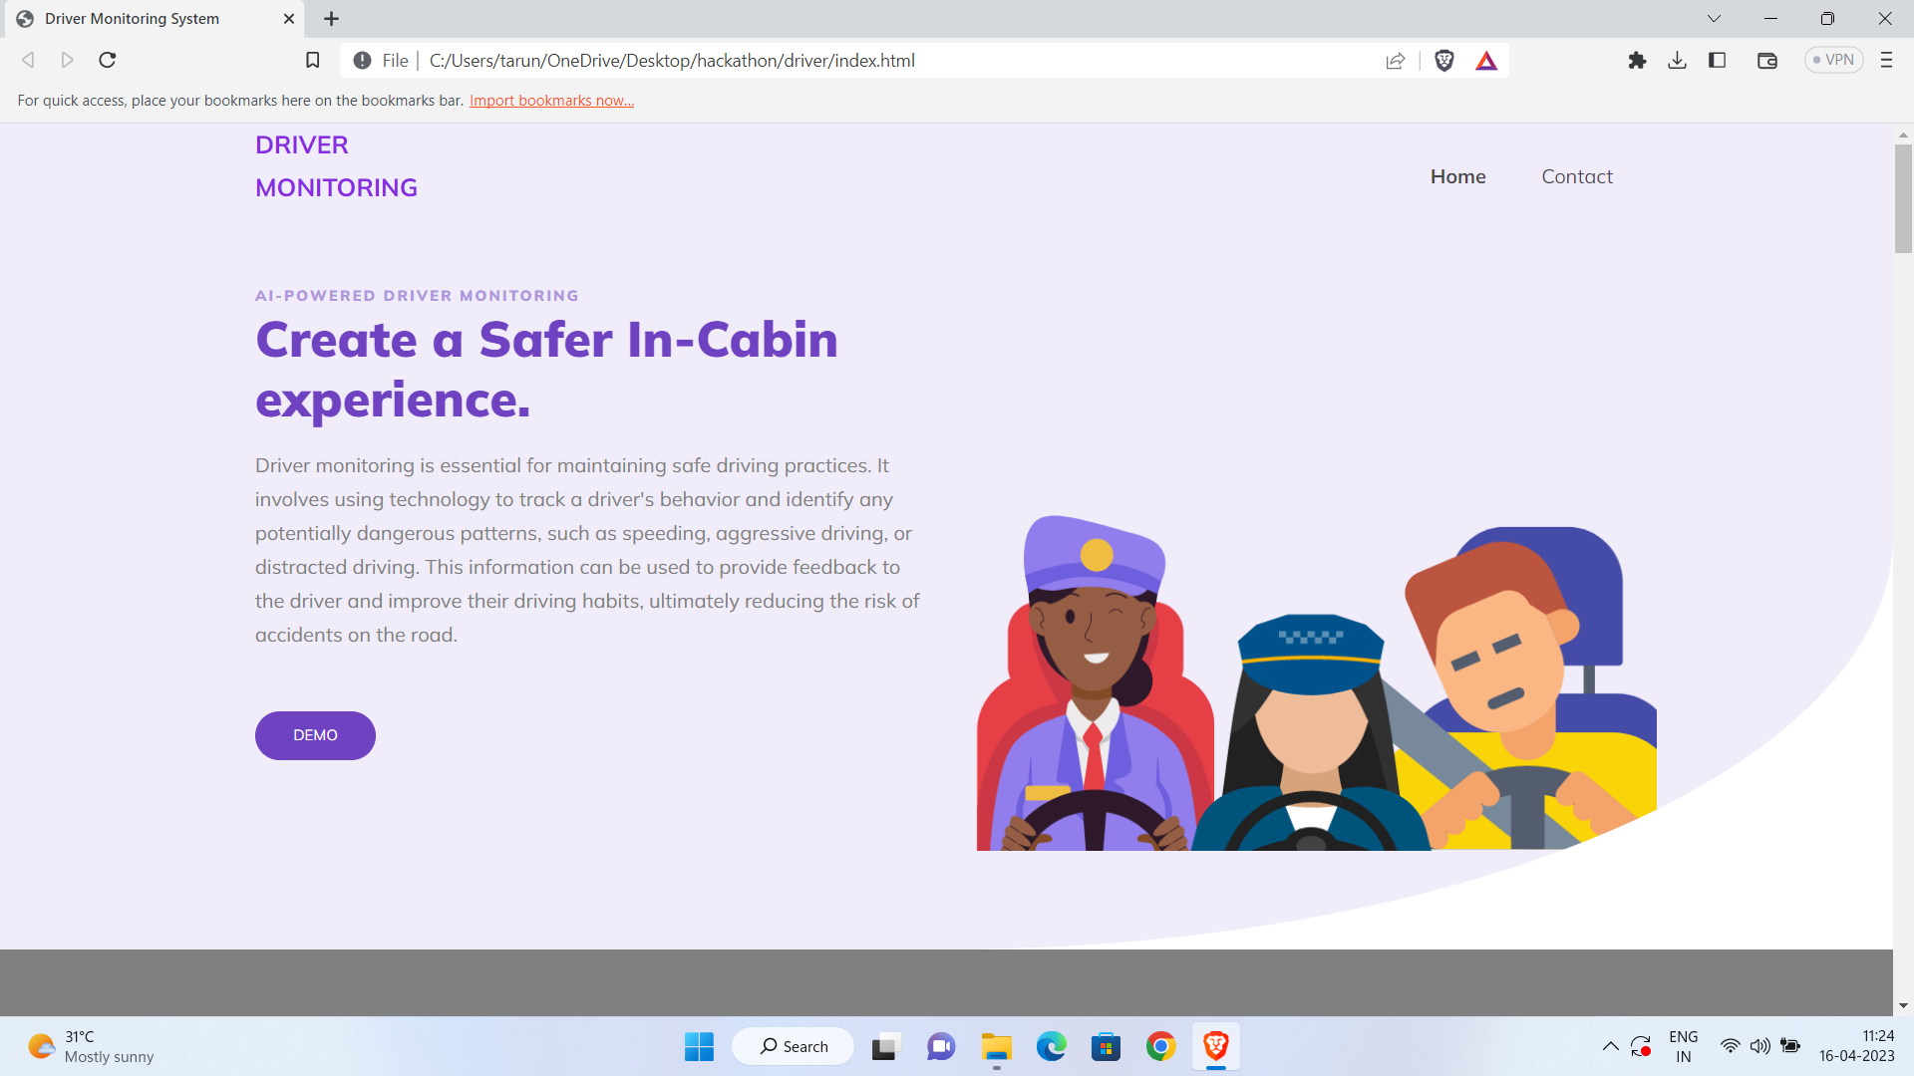Screen dimensions: 1914x1076
Task: Click the share page icon
Action: click(x=1395, y=61)
